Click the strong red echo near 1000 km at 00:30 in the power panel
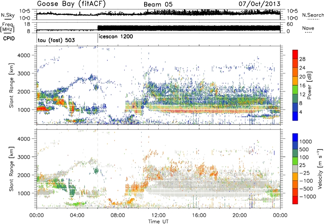 (x=42, y=109)
